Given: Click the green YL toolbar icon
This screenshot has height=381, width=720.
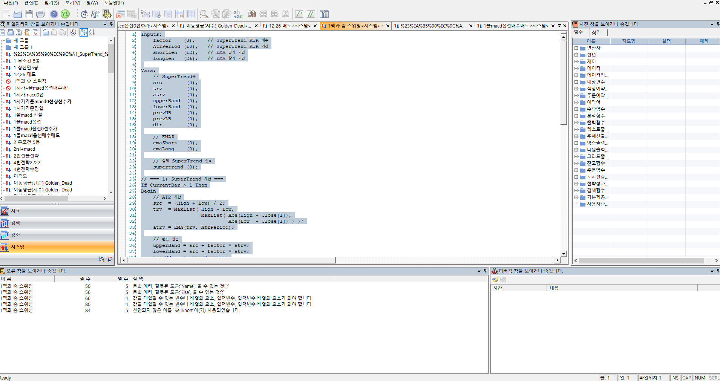Looking at the screenshot, I should [x=66, y=14].
